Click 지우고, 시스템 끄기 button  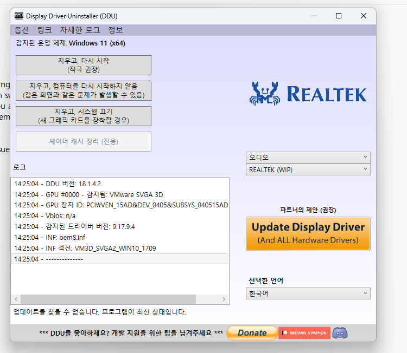(x=84, y=116)
